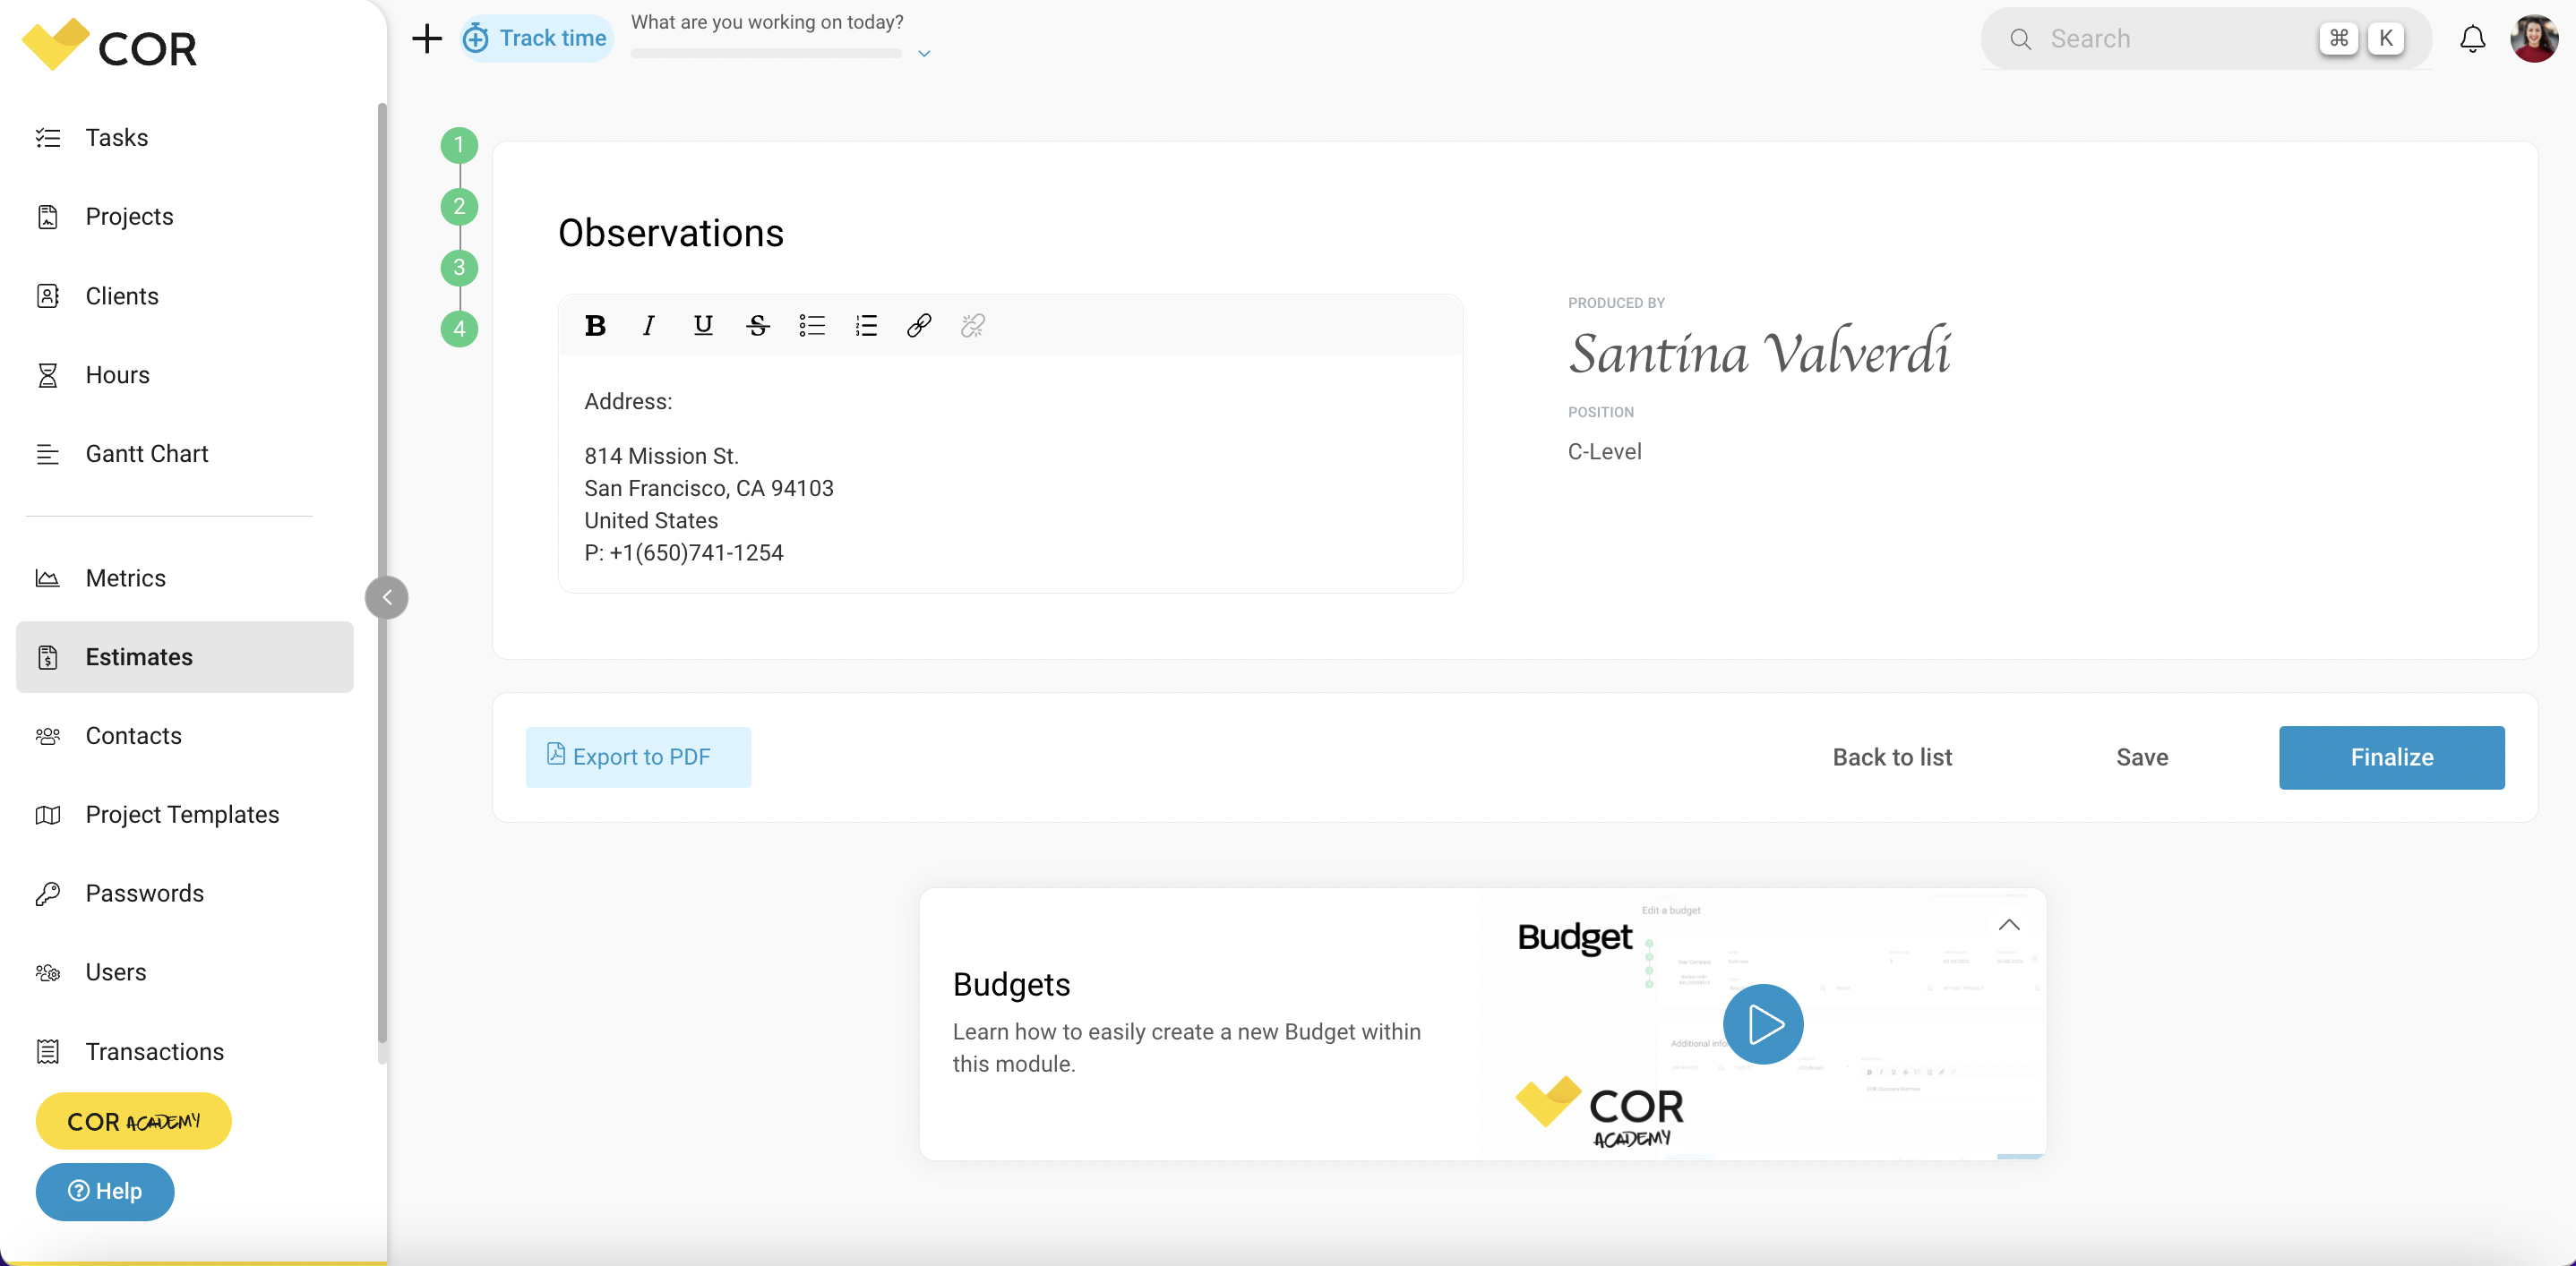The image size is (2576, 1266).
Task: Open COR Academy button
Action: tap(133, 1121)
